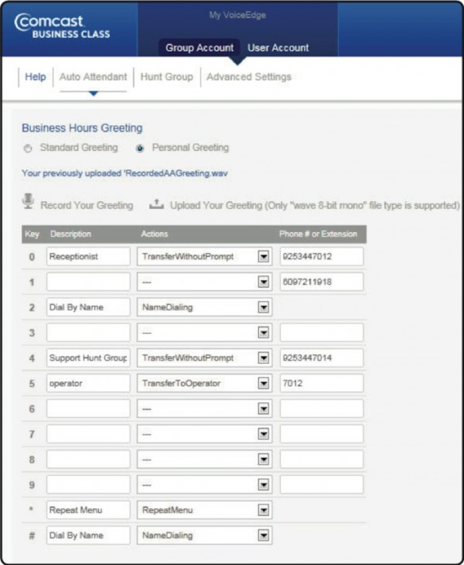This screenshot has height=565, width=464.
Task: Switch to the User Account tab
Action: click(x=278, y=48)
